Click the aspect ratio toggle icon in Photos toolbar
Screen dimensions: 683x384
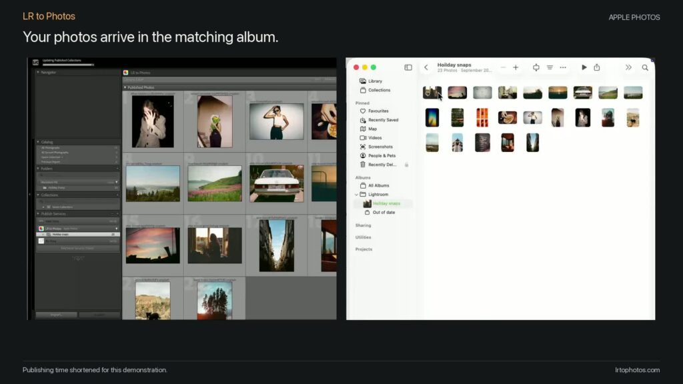click(536, 67)
